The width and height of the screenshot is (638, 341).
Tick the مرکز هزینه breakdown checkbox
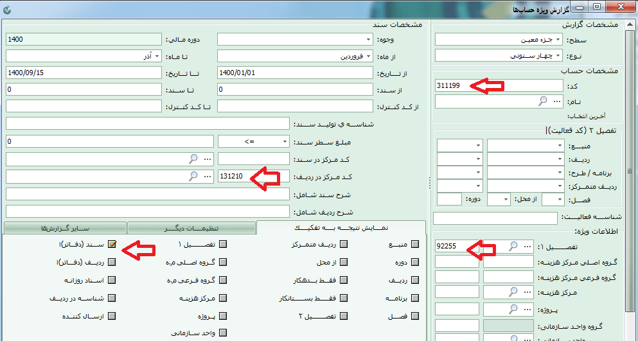222,298
